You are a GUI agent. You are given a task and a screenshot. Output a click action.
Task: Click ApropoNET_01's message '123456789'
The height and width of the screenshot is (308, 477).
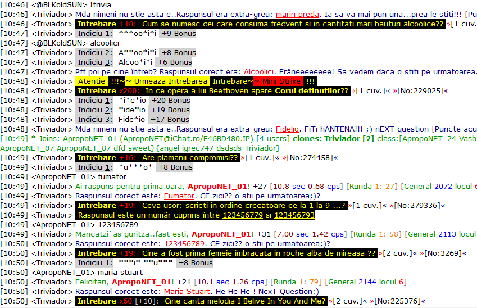click(x=118, y=225)
